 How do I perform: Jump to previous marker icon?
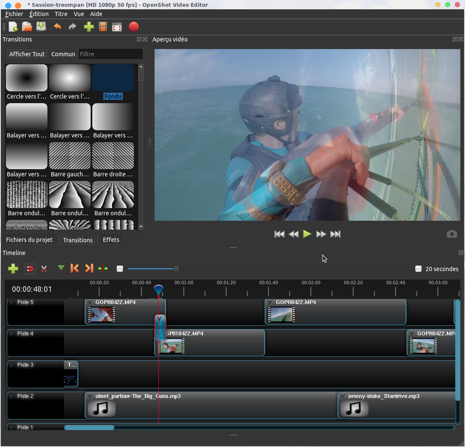point(75,269)
